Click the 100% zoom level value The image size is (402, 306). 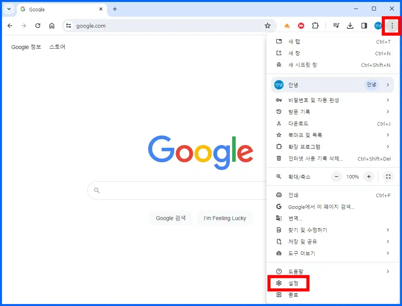click(x=353, y=177)
